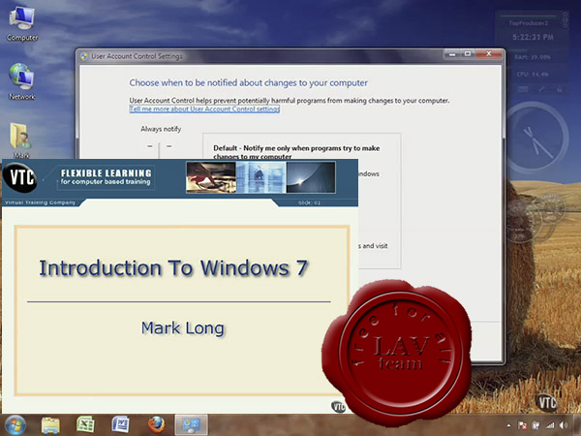Click the 'FLEXIBLE LEARNING' banner text
581x436 pixels.
coord(107,173)
